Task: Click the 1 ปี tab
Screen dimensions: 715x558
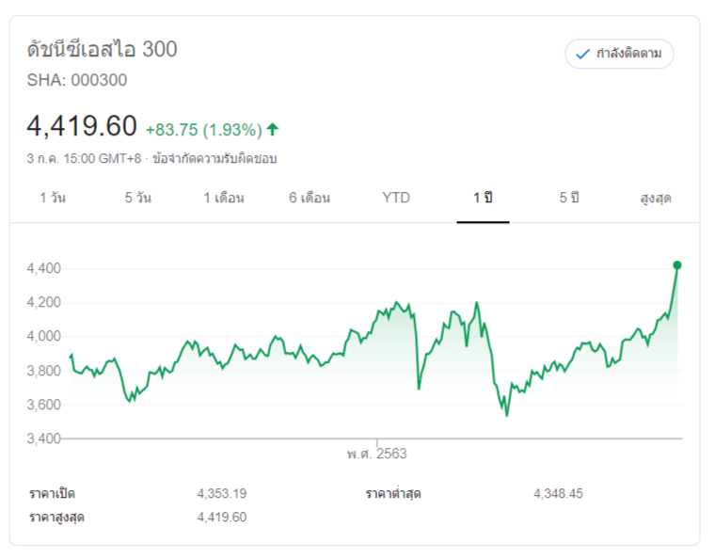Action: coord(483,198)
